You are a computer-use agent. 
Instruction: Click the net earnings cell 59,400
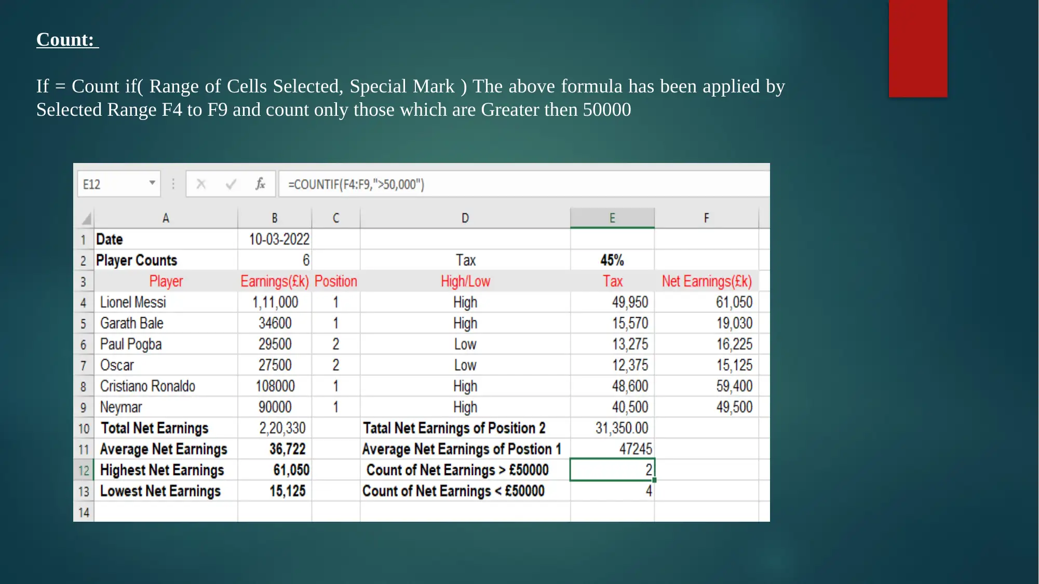coord(706,386)
